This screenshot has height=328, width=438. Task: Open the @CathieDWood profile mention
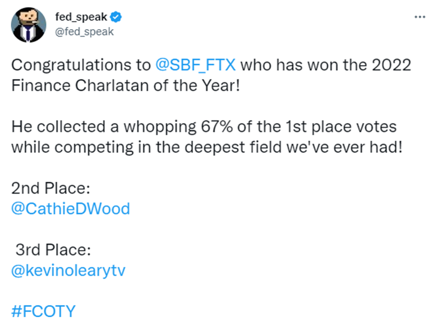(70, 208)
